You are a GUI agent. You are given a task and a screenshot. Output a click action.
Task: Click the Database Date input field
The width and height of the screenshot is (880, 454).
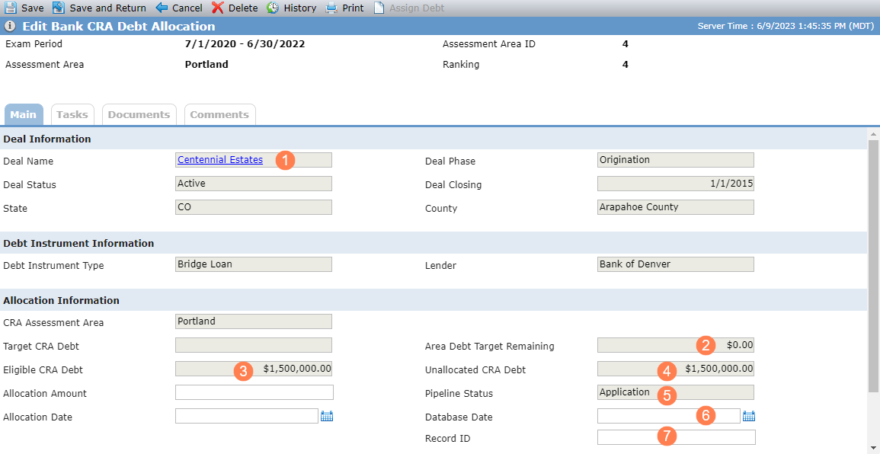pyautogui.click(x=669, y=416)
